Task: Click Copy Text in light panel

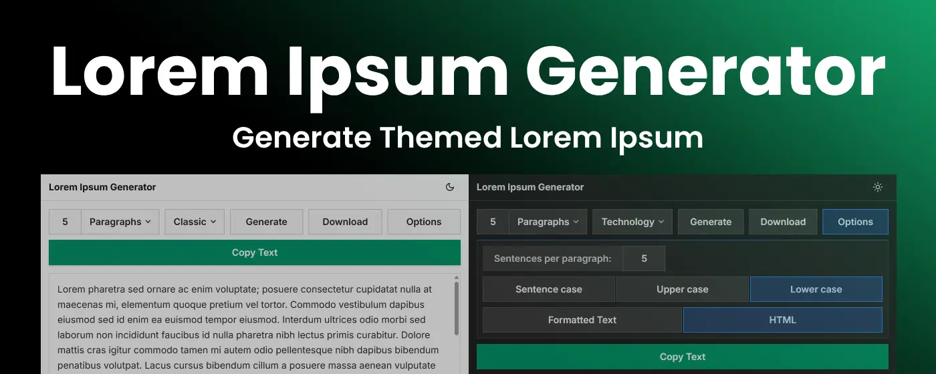Action: (255, 252)
